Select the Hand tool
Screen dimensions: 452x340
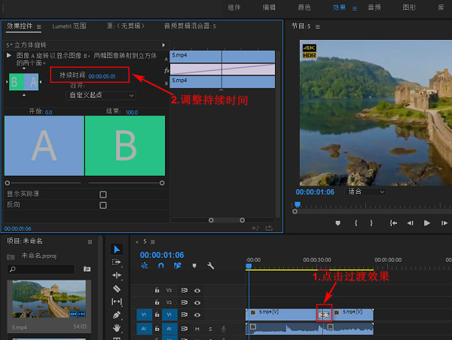point(117,328)
